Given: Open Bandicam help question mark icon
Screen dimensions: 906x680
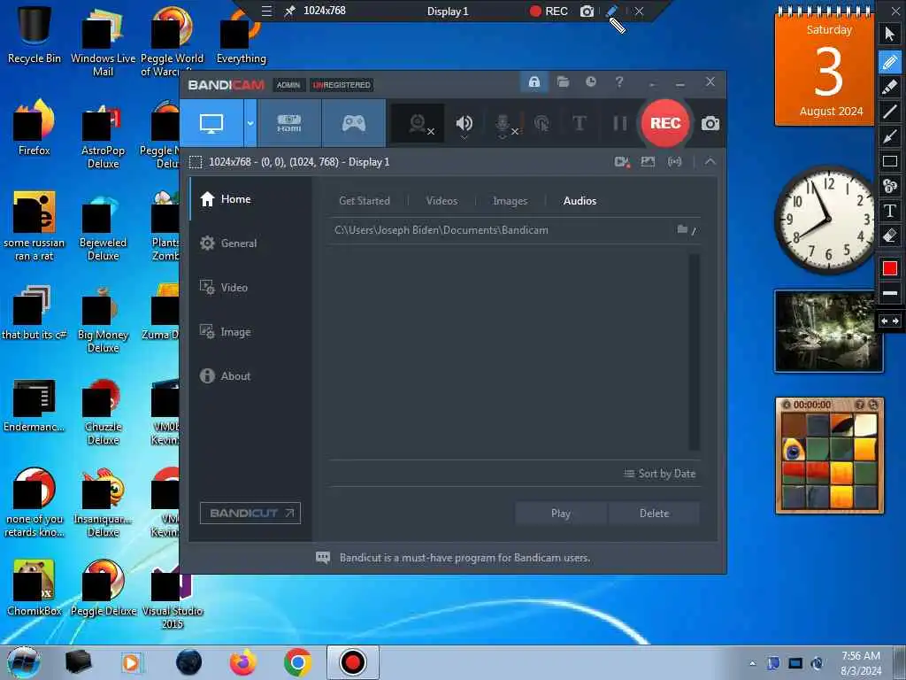Looking at the screenshot, I should coord(618,81).
